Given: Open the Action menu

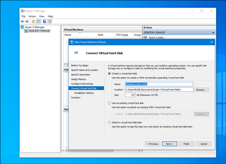Looking at the screenshot, I should pyautogui.click(x=32, y=16).
